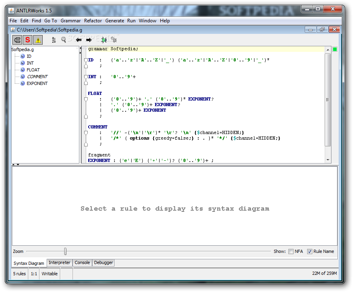
Task: Select the FLOAT rule in tree
Action: pyautogui.click(x=33, y=69)
